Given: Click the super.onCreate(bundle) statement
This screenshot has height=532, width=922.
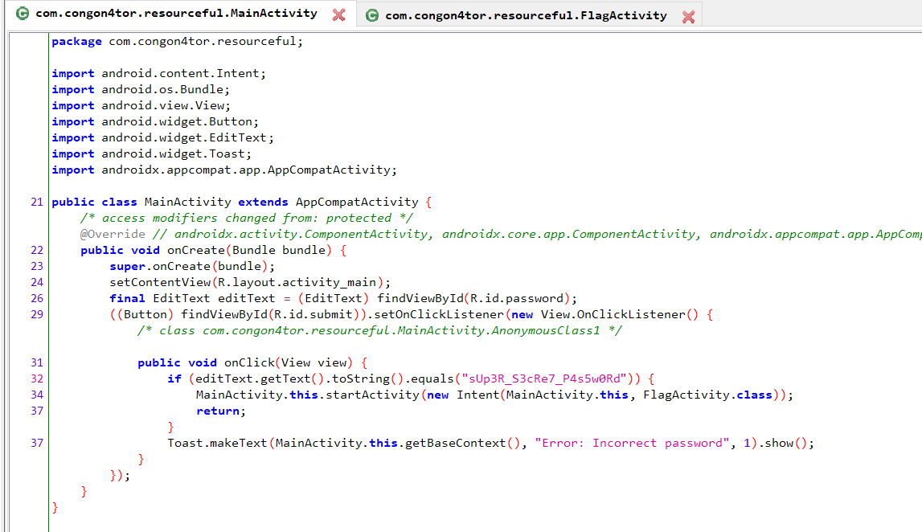Looking at the screenshot, I should tap(192, 266).
